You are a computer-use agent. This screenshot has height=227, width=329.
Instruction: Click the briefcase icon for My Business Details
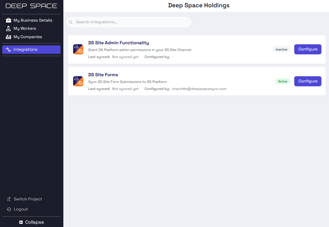tap(8, 20)
